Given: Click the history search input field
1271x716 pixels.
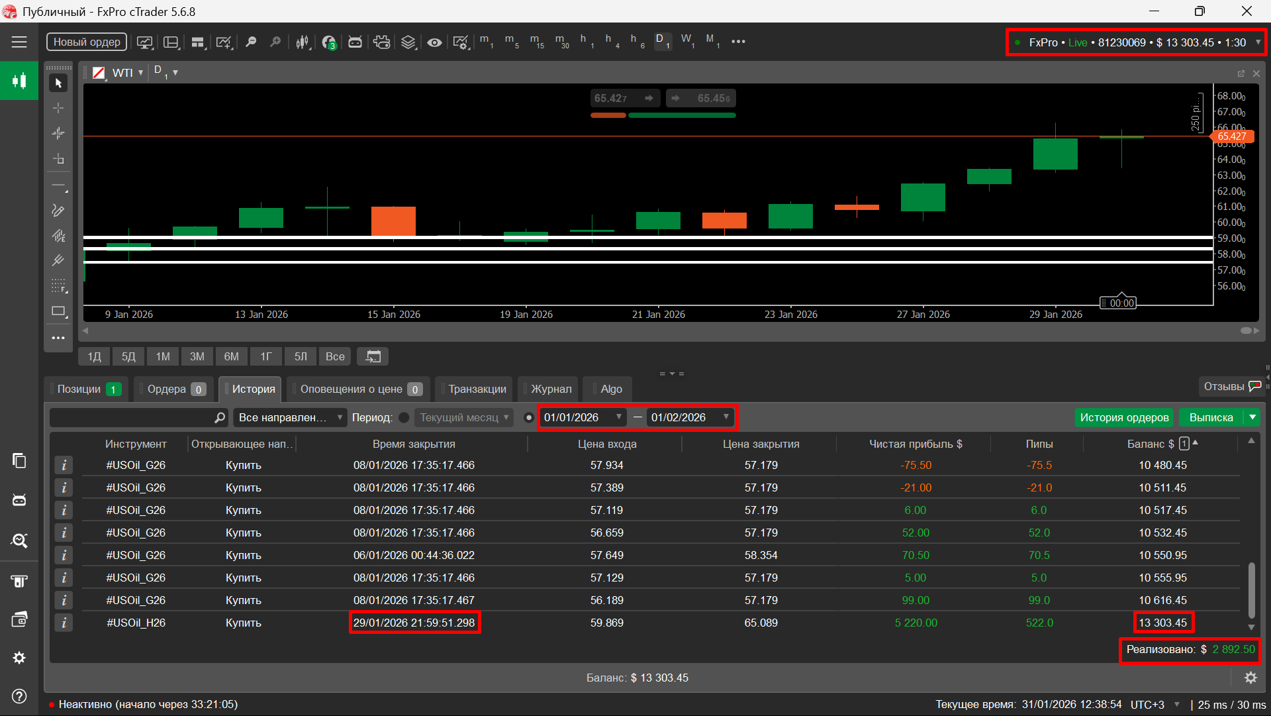Looking at the screenshot, I should click(132, 418).
